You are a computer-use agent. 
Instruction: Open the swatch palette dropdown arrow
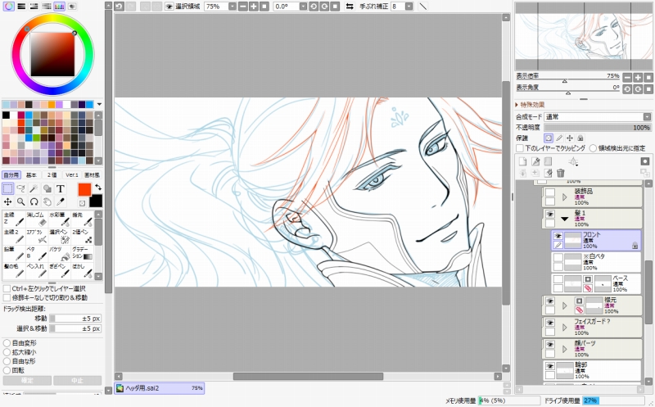(99, 104)
